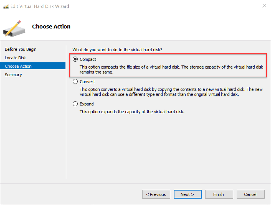Cancel the wizard
This screenshot has height=205, width=271.
pos(250,194)
